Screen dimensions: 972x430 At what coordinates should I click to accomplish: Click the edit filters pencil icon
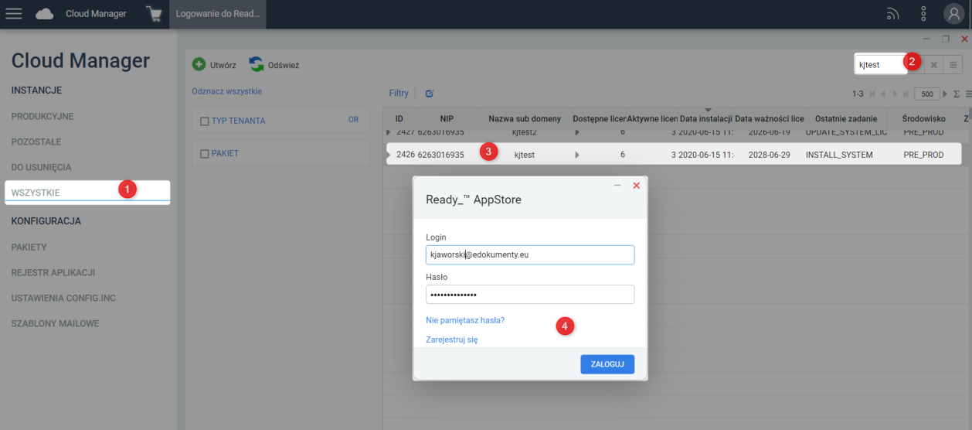[x=430, y=94]
